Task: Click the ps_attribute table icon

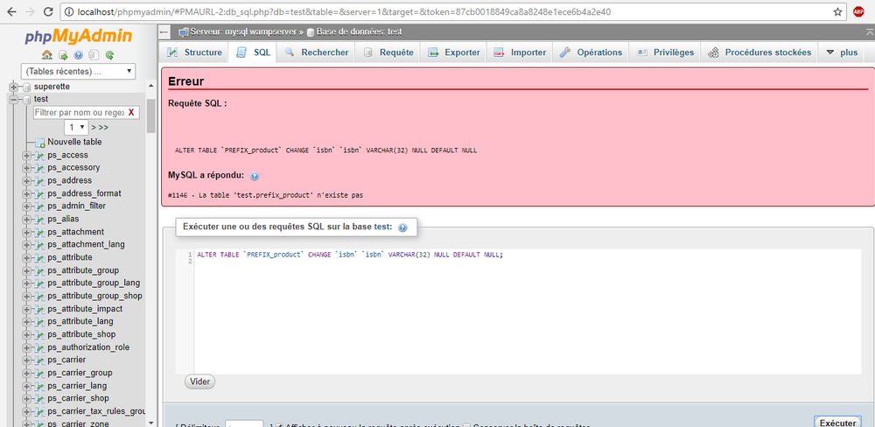Action: tap(39, 258)
